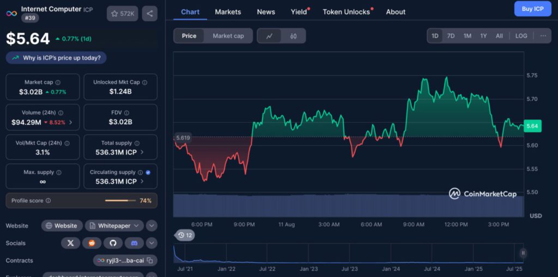The width and height of the screenshot is (558, 277).
Task: Expand more socials chevron
Action: coord(151,243)
